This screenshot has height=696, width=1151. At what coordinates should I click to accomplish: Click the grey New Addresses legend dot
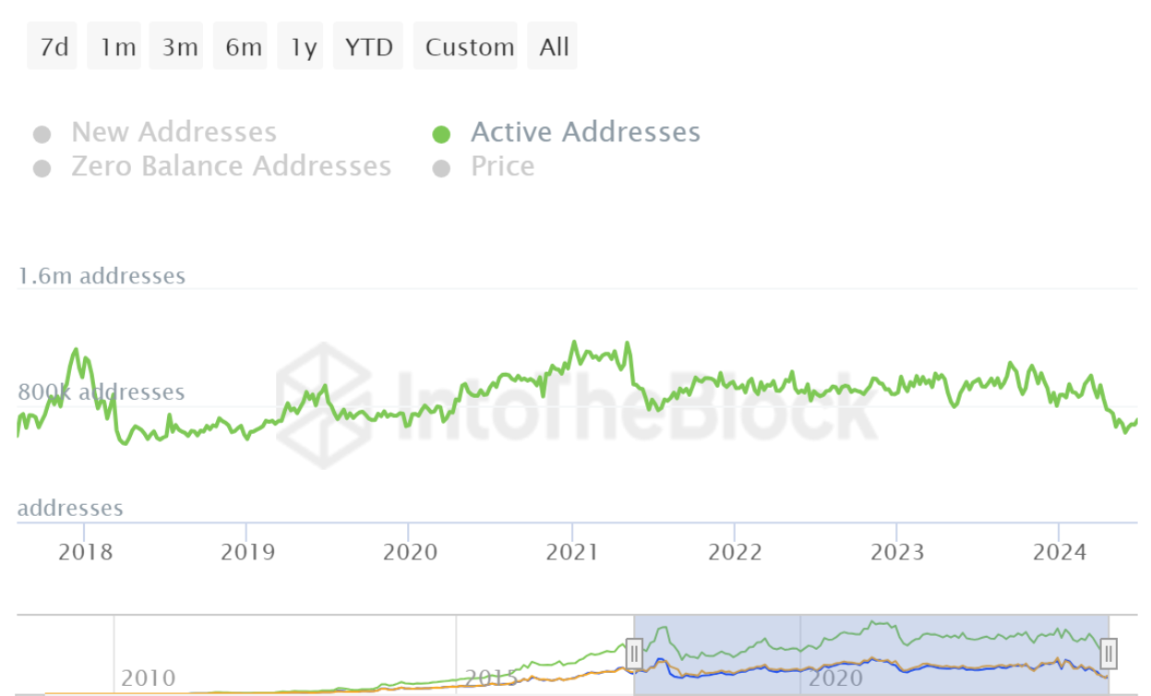[42, 135]
